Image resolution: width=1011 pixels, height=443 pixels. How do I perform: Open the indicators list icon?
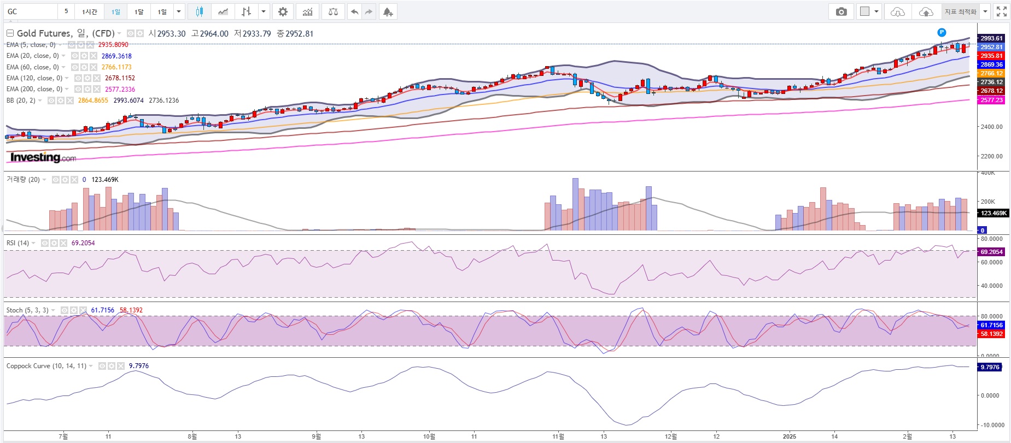click(x=308, y=11)
